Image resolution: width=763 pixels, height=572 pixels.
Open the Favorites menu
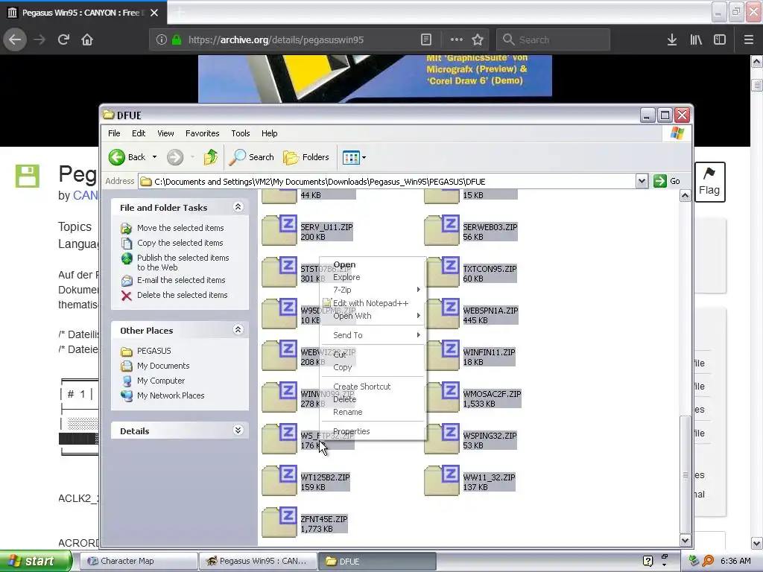point(203,133)
